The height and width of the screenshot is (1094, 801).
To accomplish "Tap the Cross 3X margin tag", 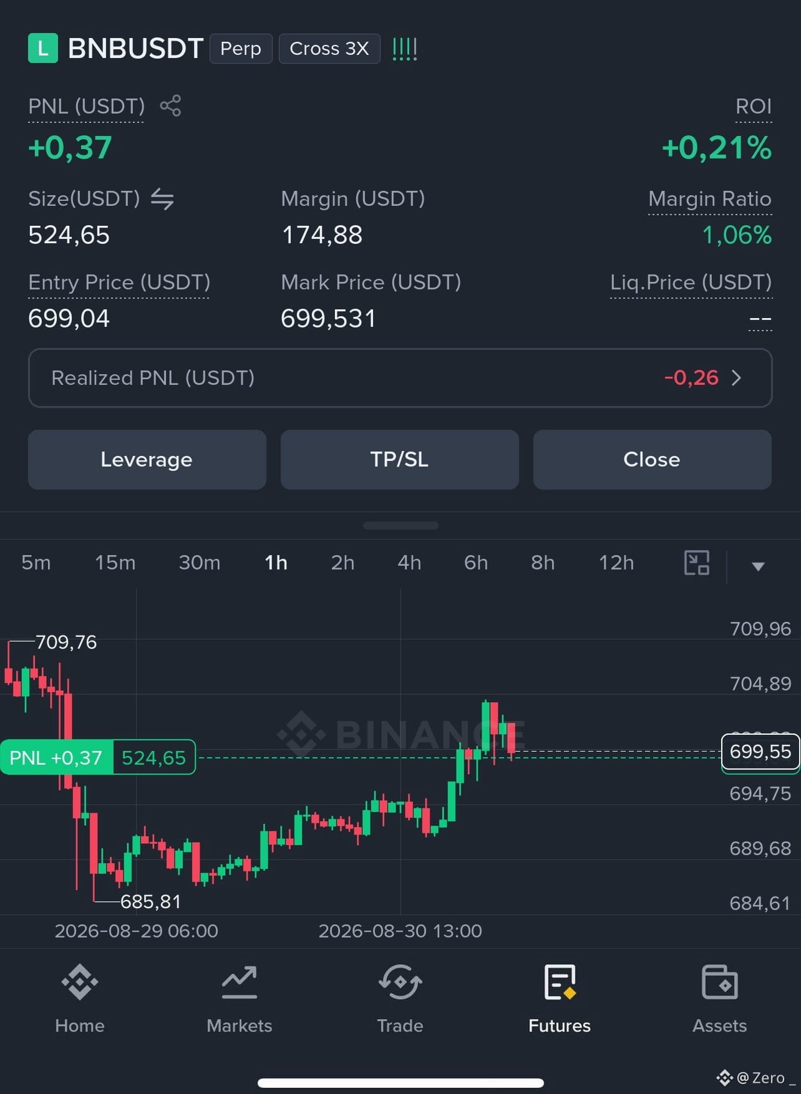I will (329, 49).
